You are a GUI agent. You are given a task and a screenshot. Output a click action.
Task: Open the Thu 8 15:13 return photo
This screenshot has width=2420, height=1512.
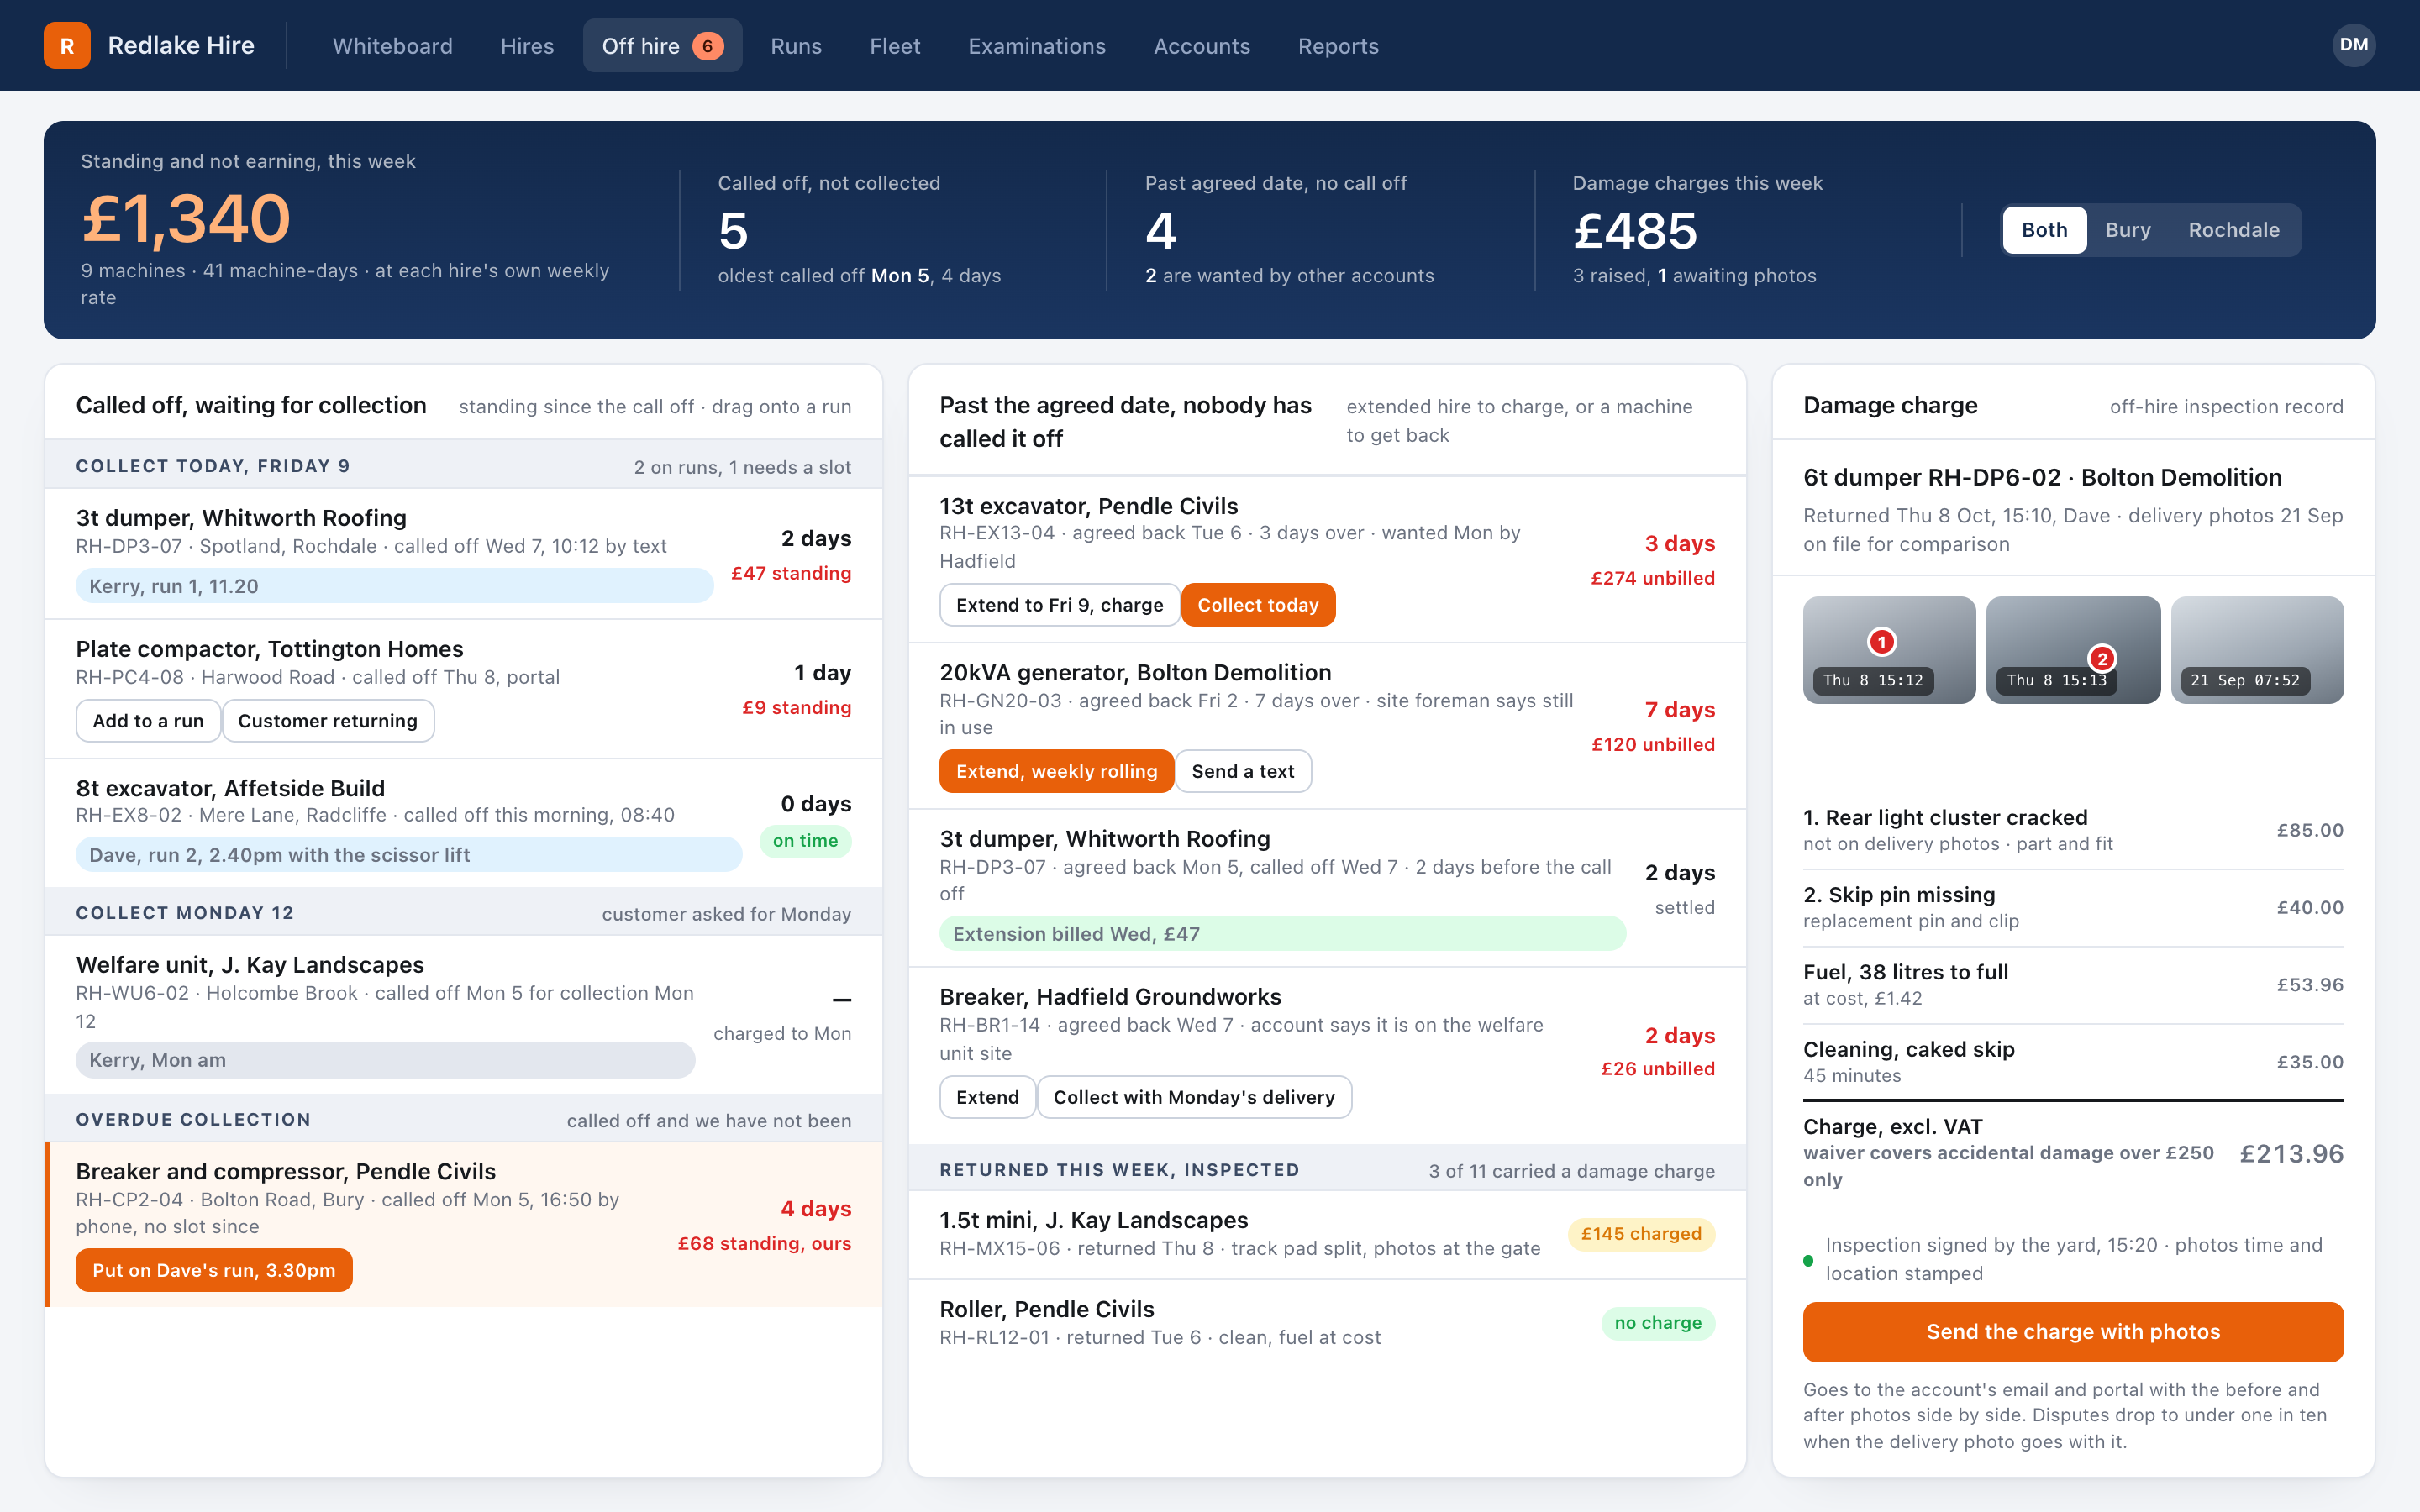pyautogui.click(x=2073, y=650)
